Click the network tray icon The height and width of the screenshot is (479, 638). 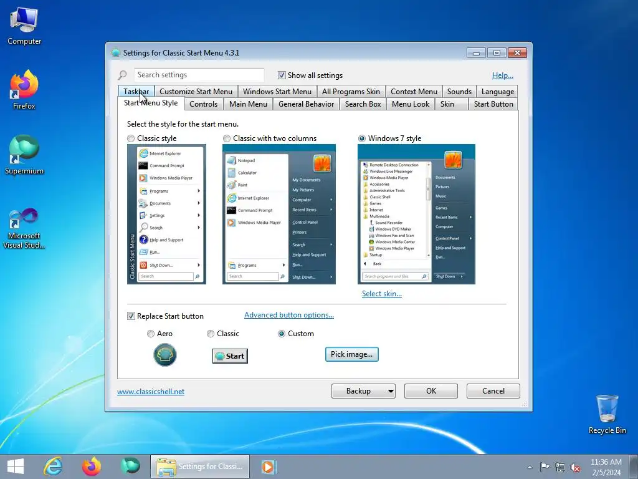coord(560,467)
